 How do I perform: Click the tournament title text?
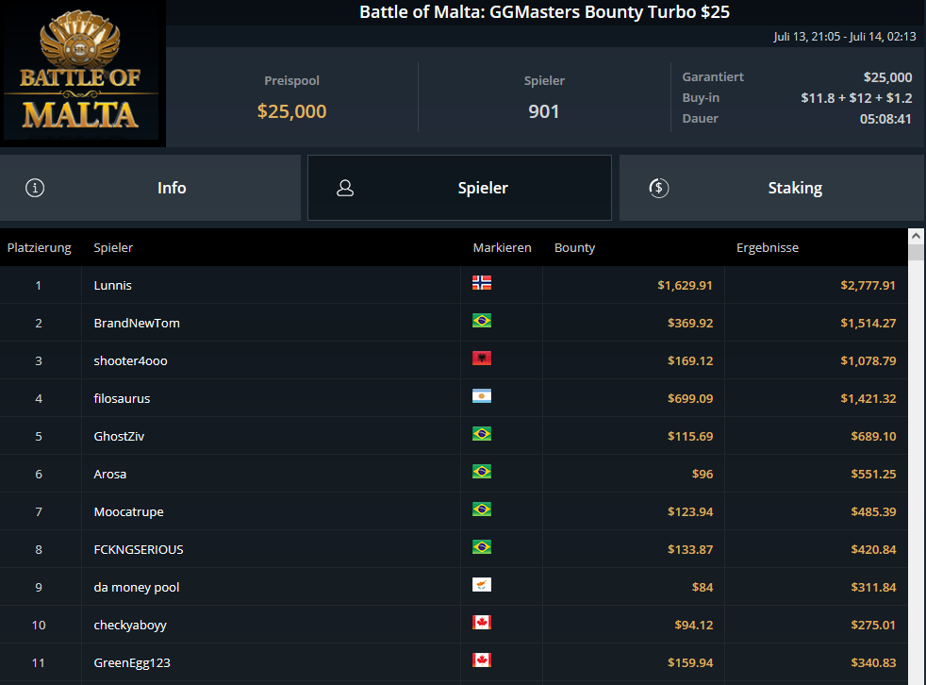[544, 12]
